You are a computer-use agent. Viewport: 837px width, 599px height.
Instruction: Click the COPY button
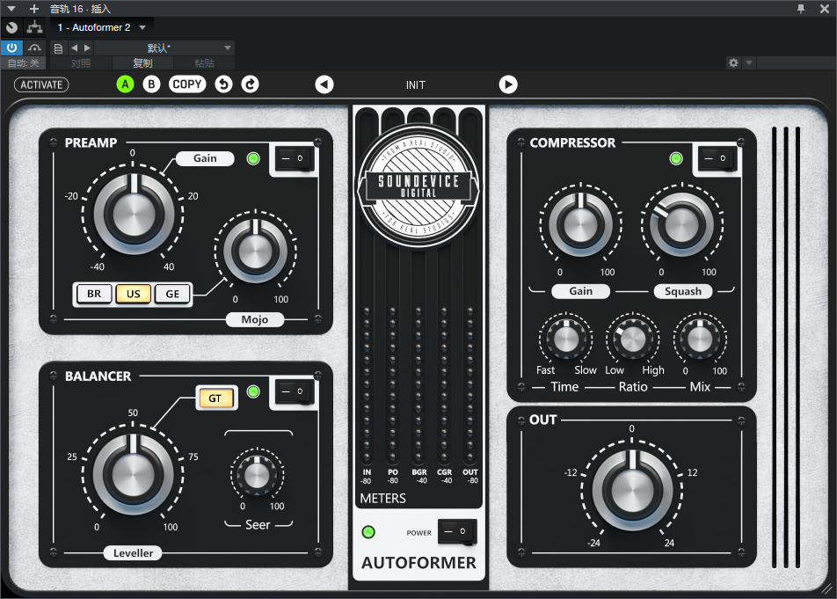point(186,84)
